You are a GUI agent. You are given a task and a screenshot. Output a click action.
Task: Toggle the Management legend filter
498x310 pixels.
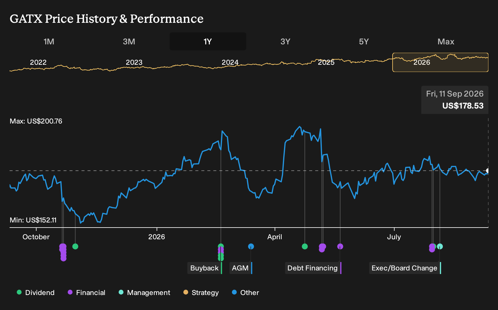(x=144, y=293)
